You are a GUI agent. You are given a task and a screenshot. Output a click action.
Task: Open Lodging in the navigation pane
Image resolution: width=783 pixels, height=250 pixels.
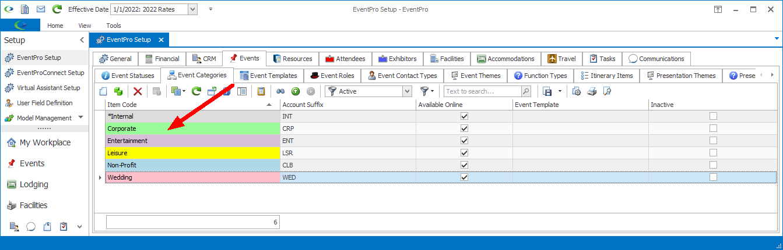[44, 184]
